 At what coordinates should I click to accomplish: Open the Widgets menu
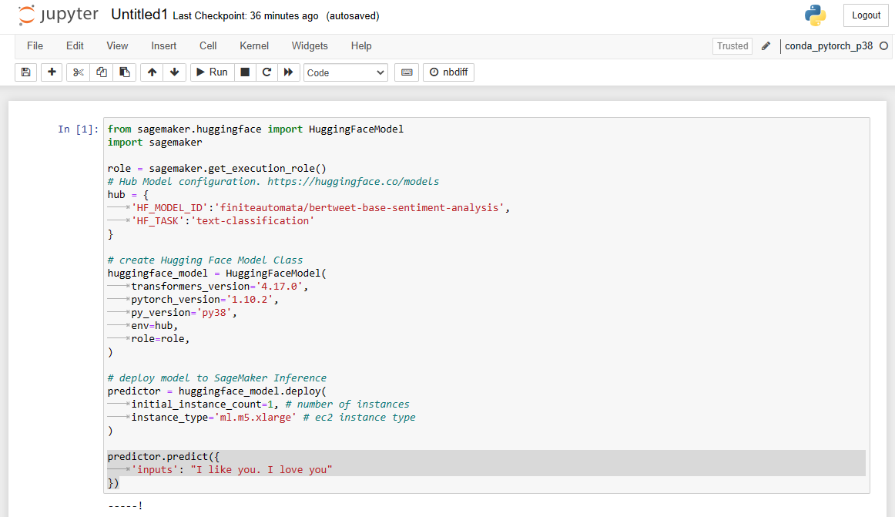pyautogui.click(x=310, y=46)
